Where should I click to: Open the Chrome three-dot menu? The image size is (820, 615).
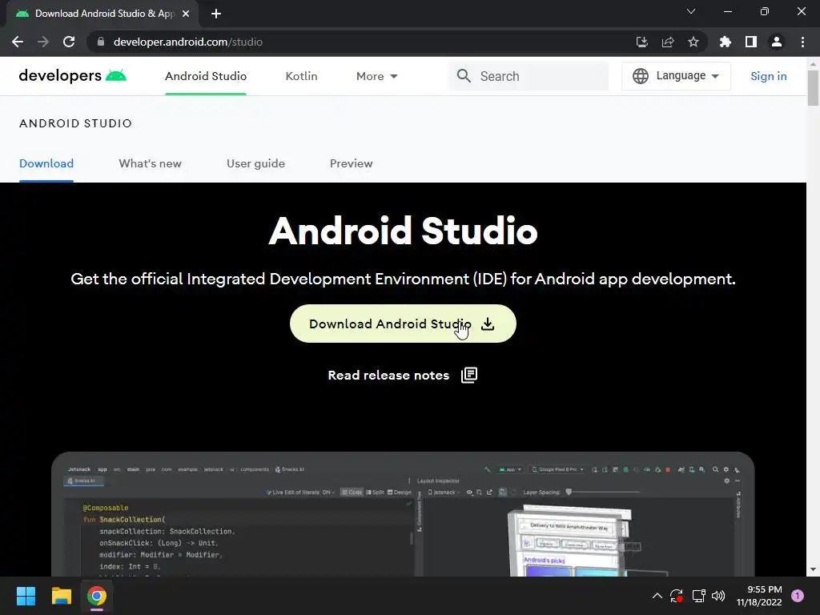[802, 42]
